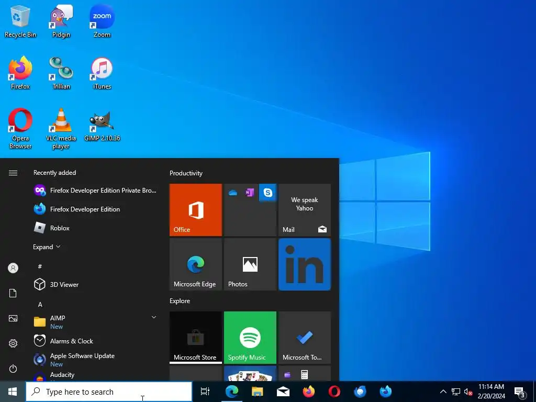
Task: Select the Firefox desktop shortcut
Action: tap(20, 73)
